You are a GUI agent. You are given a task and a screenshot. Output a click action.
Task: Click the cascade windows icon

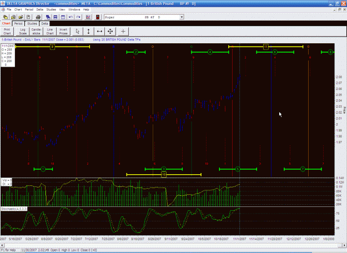(48, 17)
